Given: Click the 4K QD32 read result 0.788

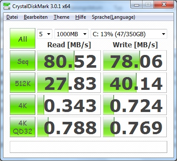Looking at the screenshot, I should click(69, 127).
